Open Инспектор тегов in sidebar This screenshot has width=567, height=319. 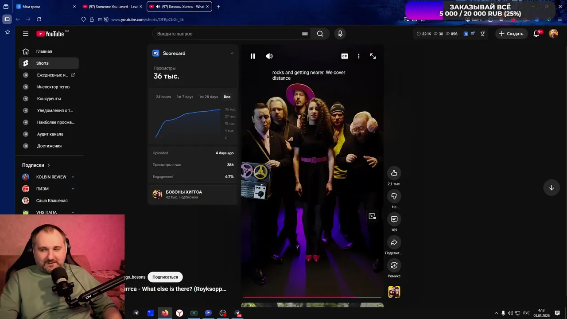coord(49,87)
